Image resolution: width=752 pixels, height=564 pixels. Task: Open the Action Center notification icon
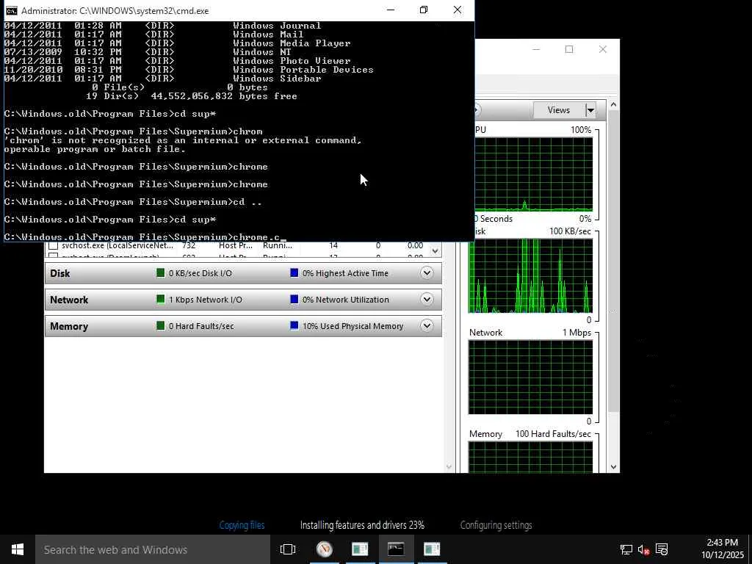662,549
